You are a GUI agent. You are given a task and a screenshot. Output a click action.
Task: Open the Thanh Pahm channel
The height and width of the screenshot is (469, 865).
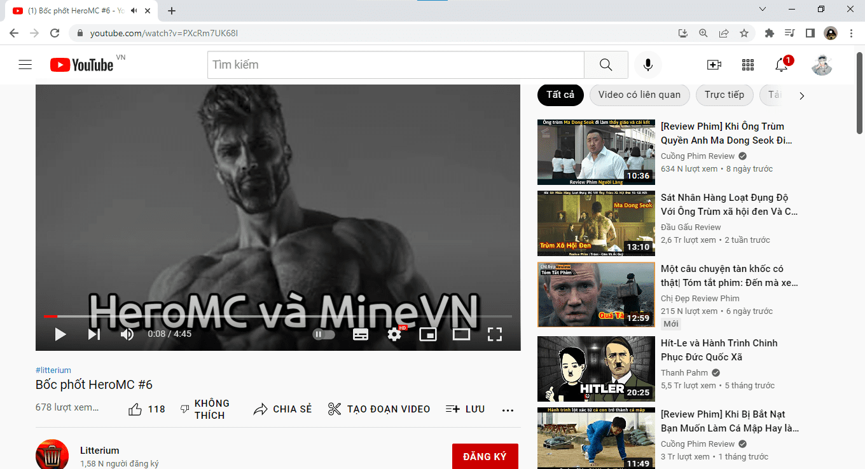(x=684, y=372)
